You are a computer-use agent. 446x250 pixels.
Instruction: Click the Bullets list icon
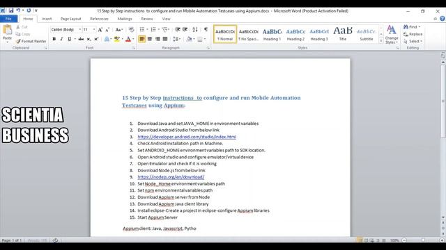pos(142,29)
